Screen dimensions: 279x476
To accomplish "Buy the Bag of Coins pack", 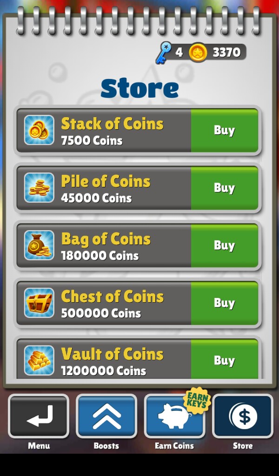I will tap(224, 245).
